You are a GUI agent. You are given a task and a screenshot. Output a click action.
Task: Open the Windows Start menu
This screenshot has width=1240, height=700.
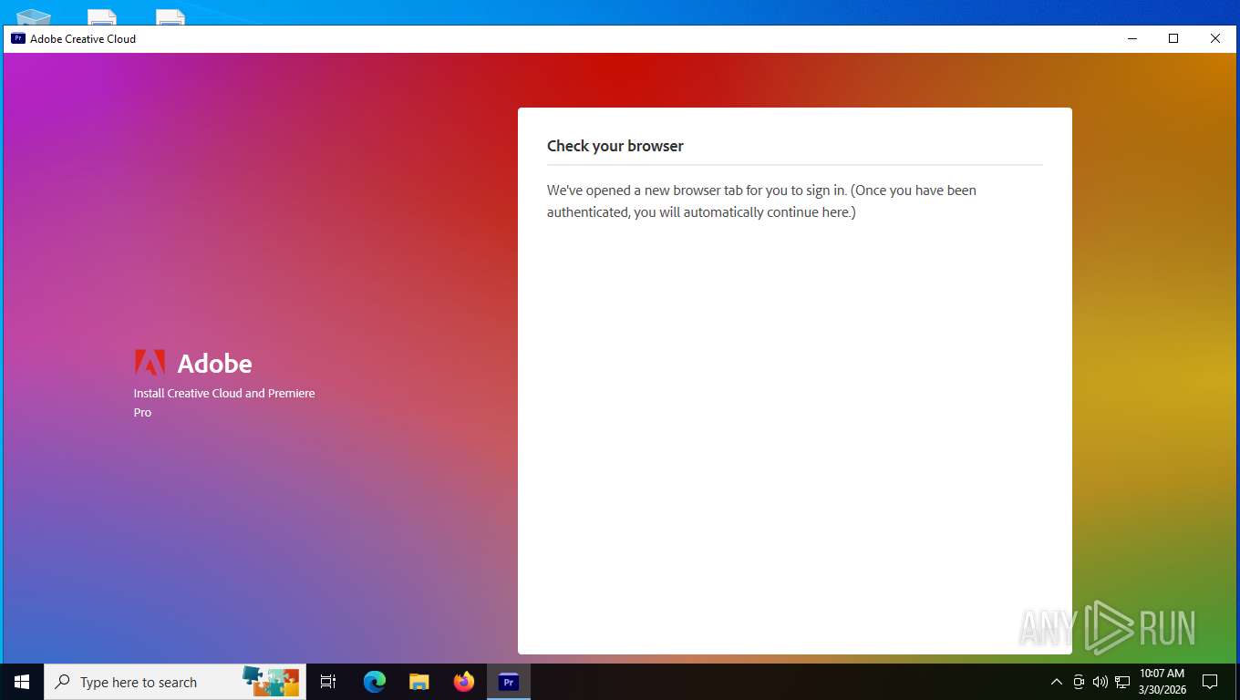tap(22, 682)
